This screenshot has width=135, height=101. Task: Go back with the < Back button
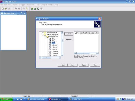tap(63, 65)
